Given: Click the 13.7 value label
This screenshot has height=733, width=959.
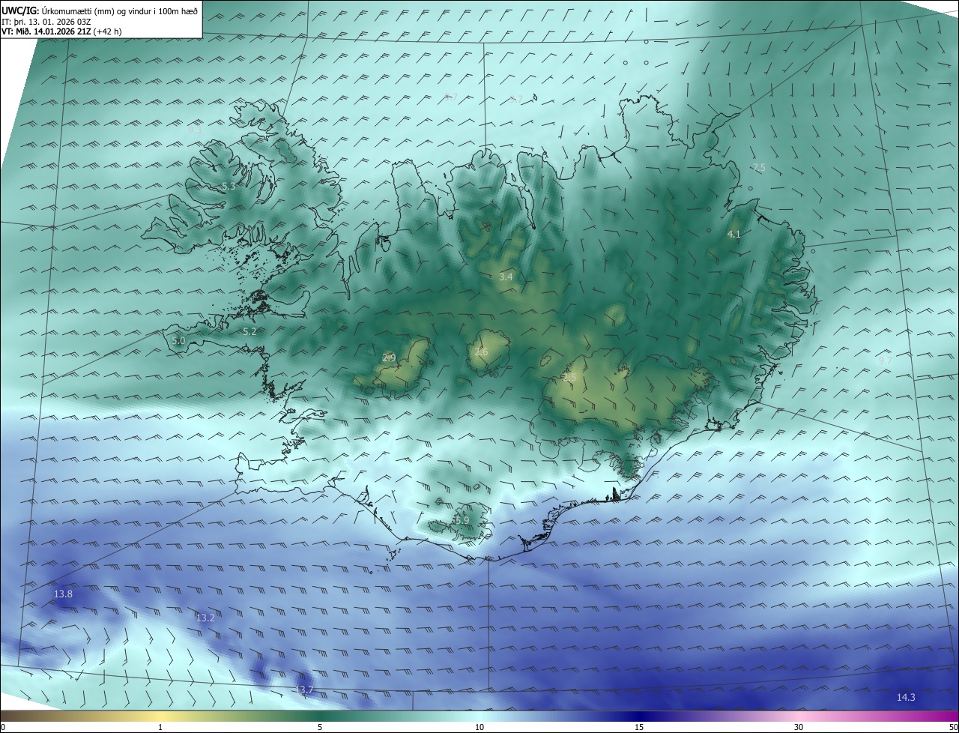Looking at the screenshot, I should click(x=304, y=690).
